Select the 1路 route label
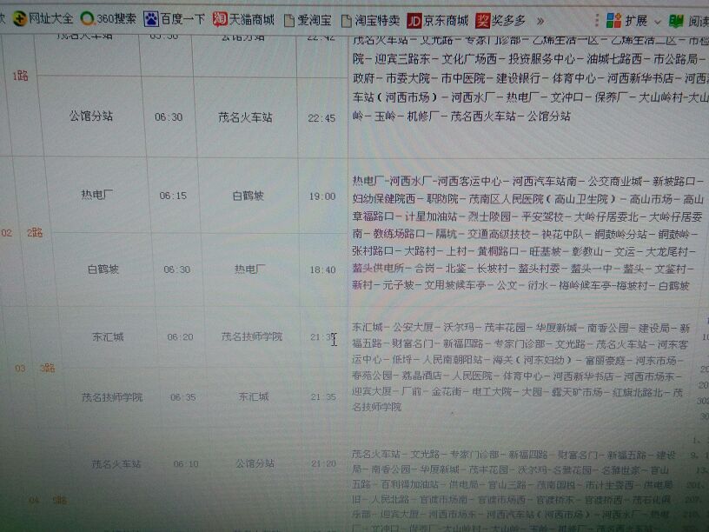 [x=20, y=76]
